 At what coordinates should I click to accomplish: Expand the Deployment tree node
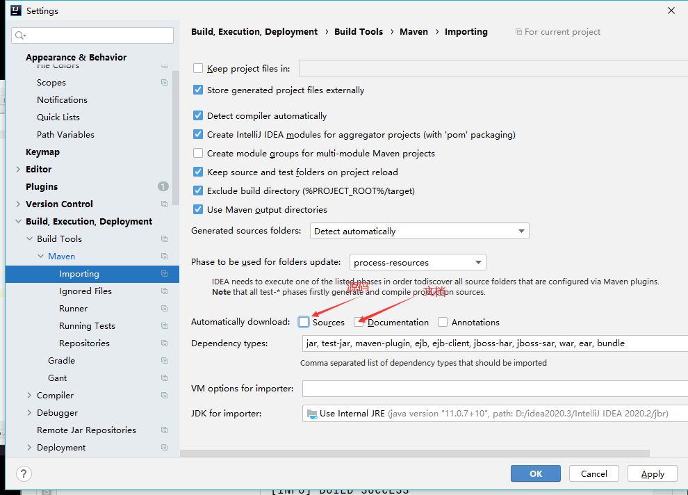click(x=29, y=448)
